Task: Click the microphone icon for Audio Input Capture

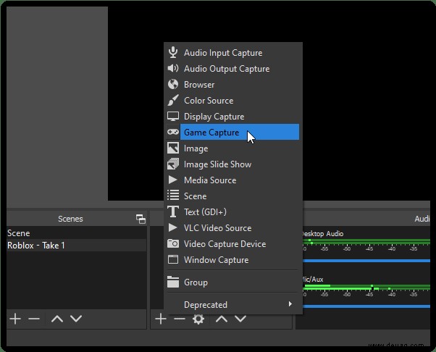Action: (x=173, y=52)
